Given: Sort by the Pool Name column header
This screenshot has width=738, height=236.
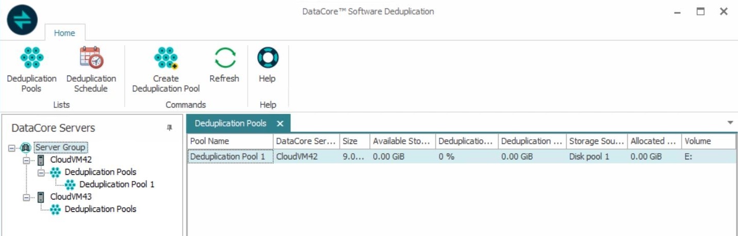Looking at the screenshot, I should click(229, 141).
